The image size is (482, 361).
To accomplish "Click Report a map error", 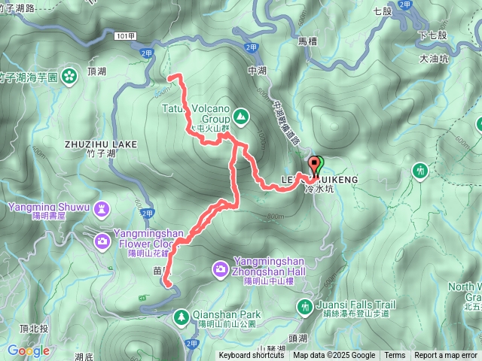I will 445,356.
